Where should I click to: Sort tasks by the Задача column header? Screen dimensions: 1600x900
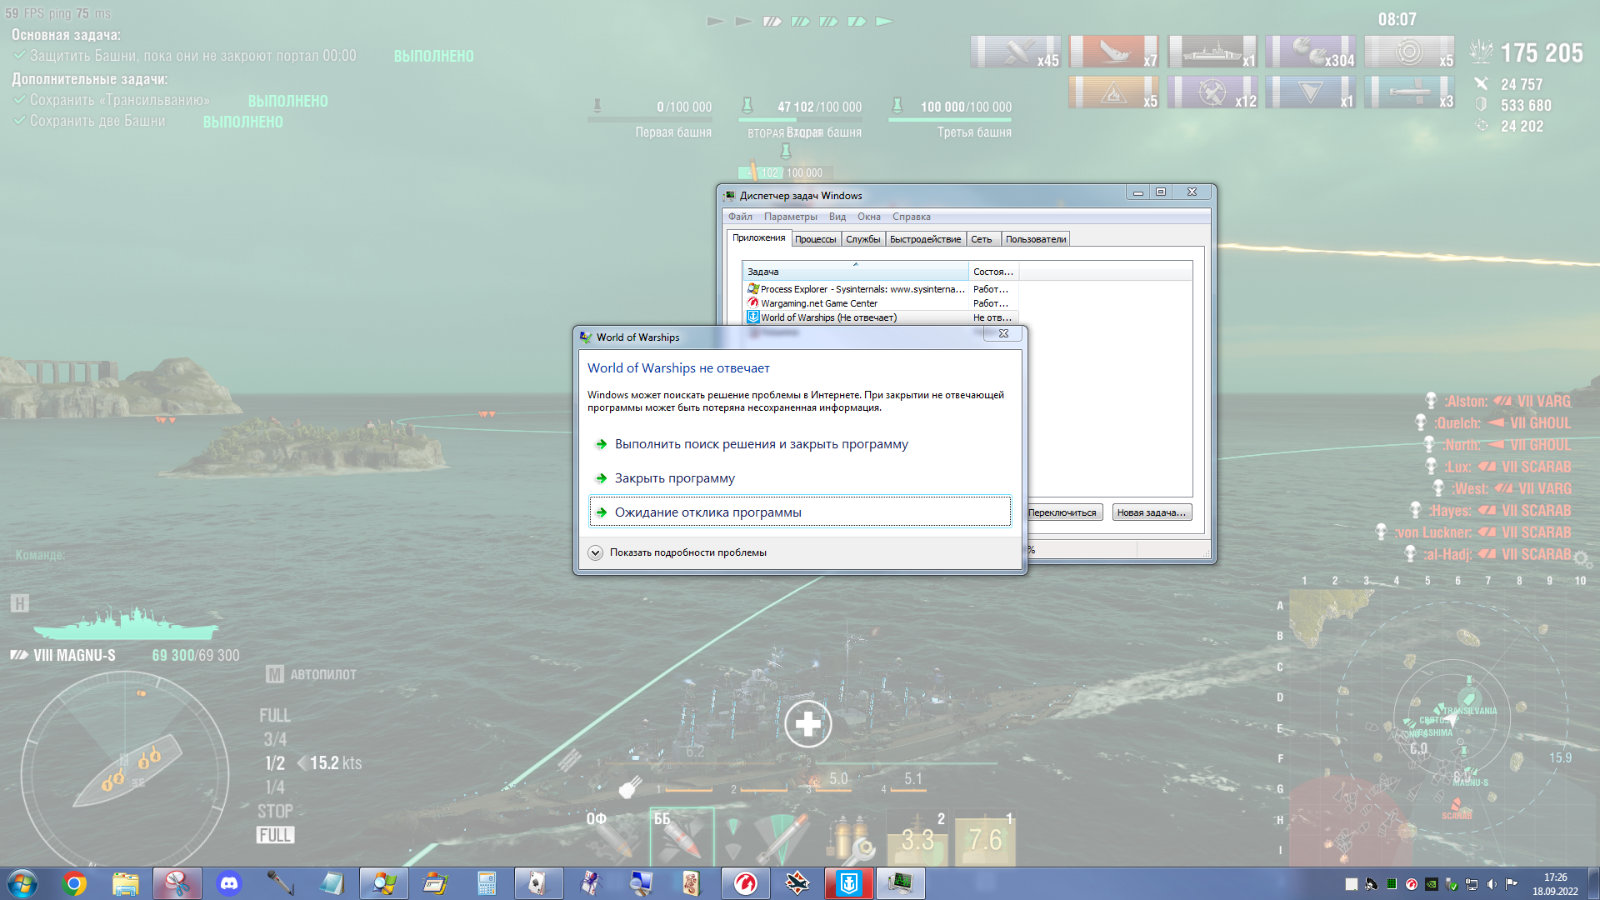(x=855, y=272)
